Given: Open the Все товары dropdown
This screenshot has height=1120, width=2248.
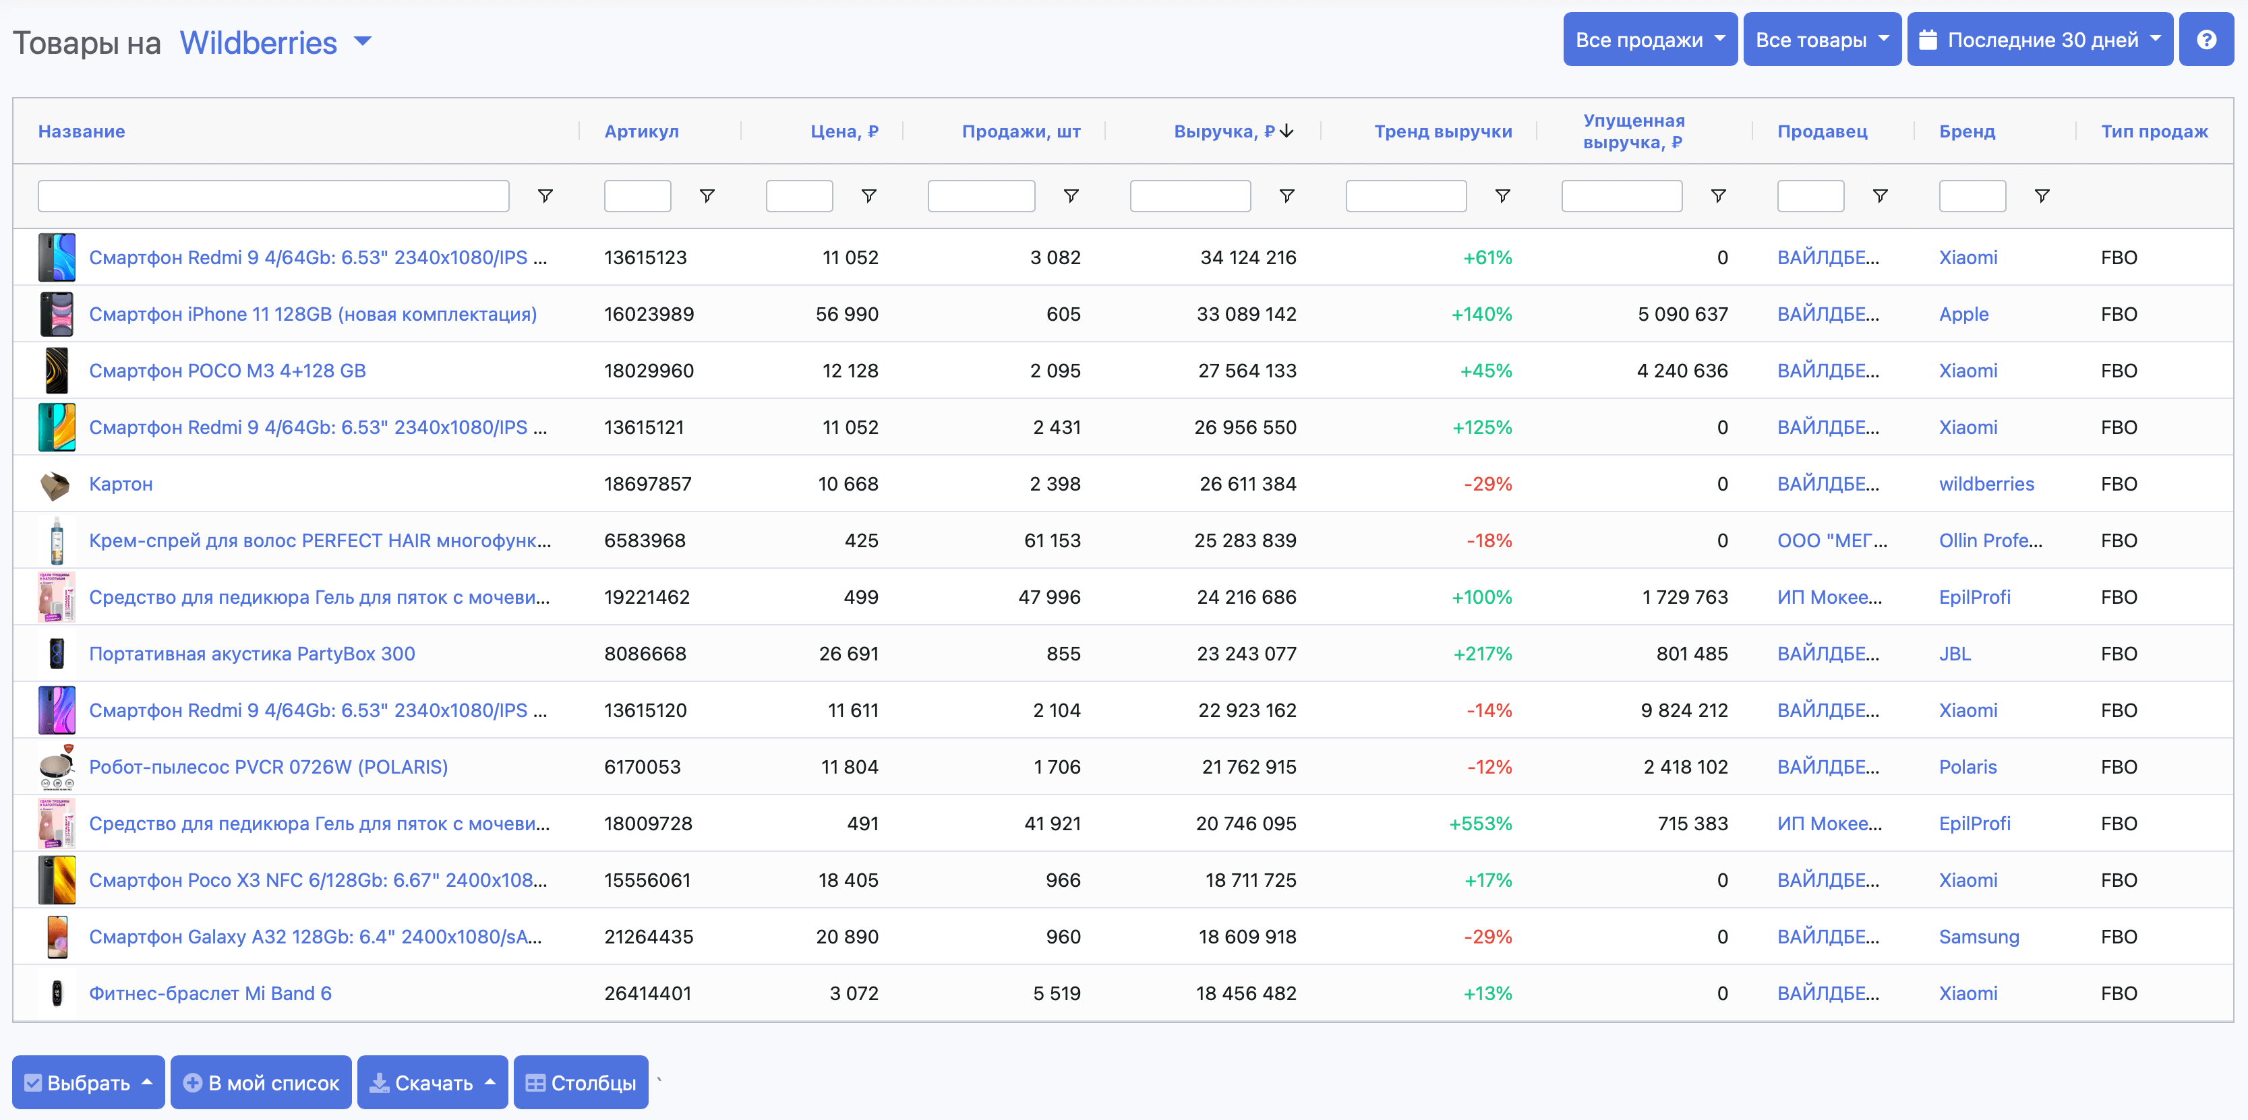Looking at the screenshot, I should click(1822, 38).
